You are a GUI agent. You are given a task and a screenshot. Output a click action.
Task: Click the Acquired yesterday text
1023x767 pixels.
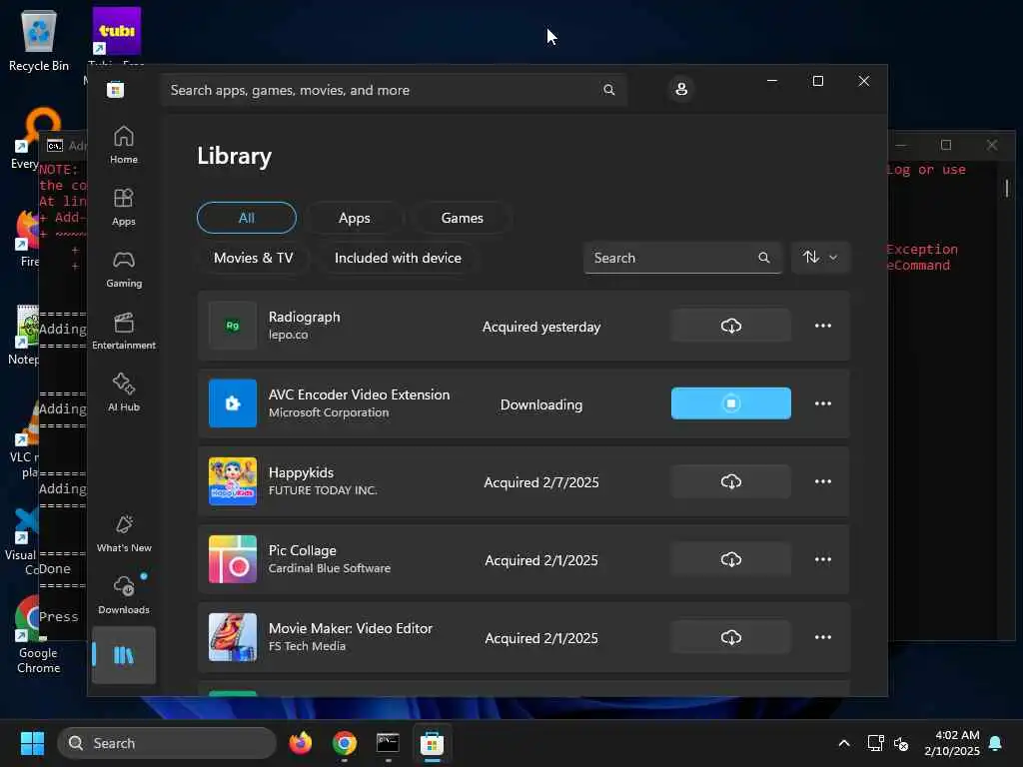540,327
